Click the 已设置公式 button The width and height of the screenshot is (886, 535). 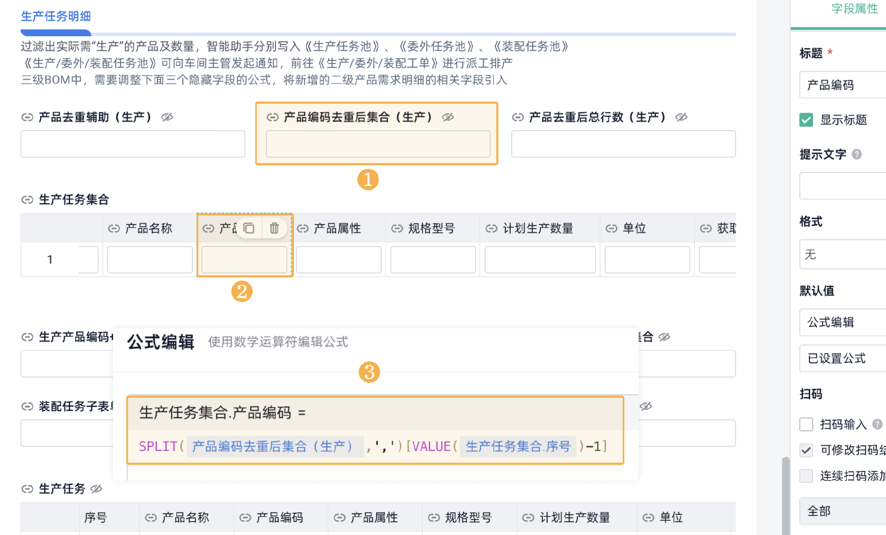(843, 358)
